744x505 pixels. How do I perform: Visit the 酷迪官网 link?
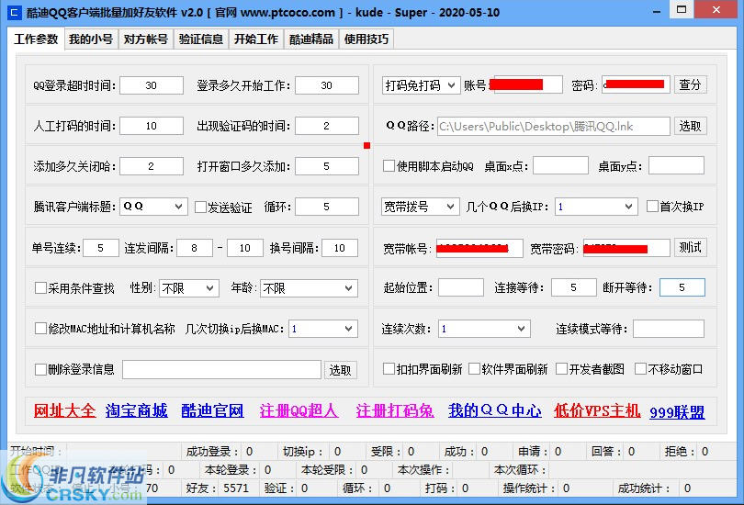tap(212, 410)
